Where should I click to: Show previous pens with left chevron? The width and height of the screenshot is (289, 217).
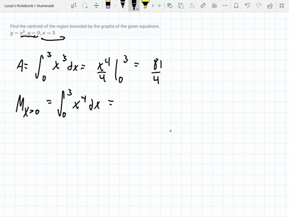115,5
